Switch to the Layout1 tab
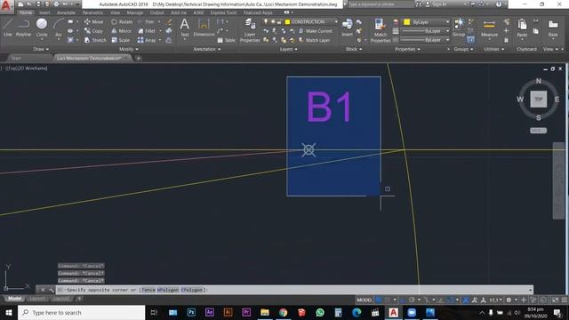569x320 pixels. coord(37,299)
